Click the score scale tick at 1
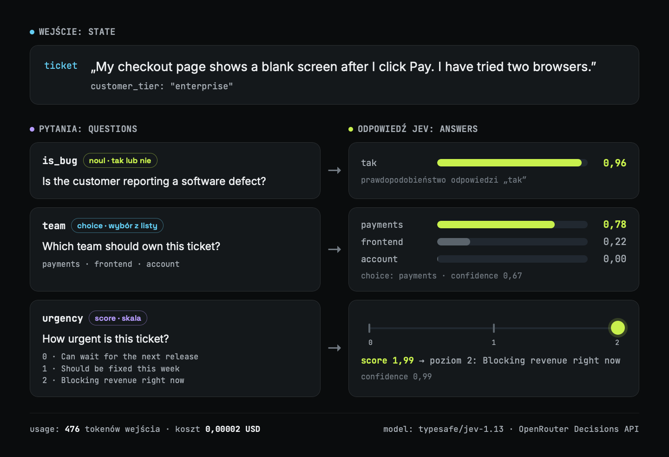 [493, 328]
